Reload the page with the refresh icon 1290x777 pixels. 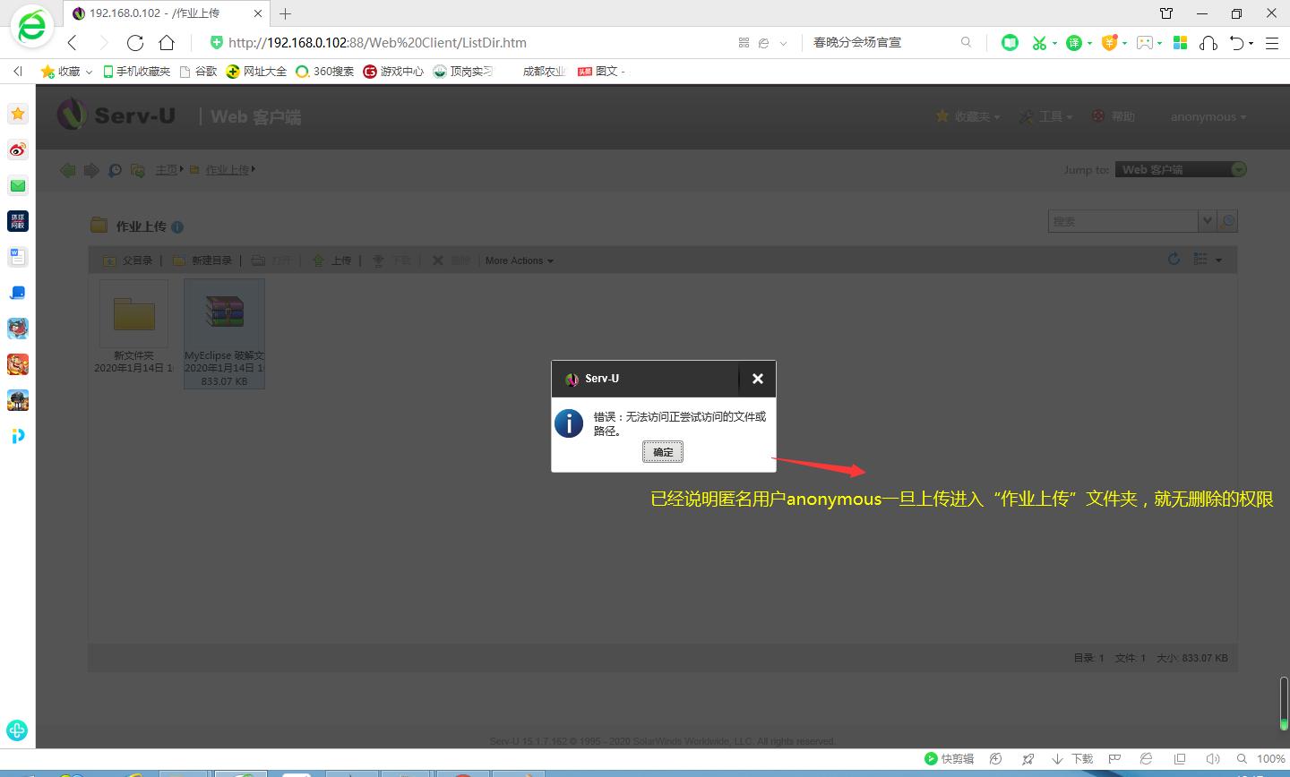[x=135, y=42]
